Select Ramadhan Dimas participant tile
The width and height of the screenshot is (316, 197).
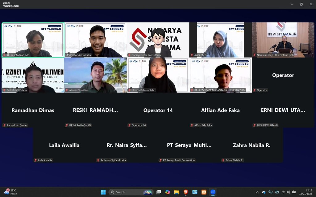pyautogui.click(x=33, y=110)
